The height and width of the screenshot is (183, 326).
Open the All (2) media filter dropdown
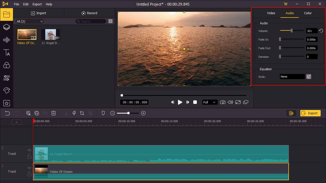30,22
